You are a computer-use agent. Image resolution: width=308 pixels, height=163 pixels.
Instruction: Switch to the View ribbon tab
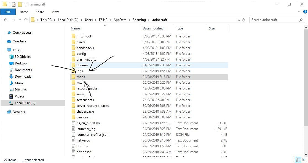(55, 12)
